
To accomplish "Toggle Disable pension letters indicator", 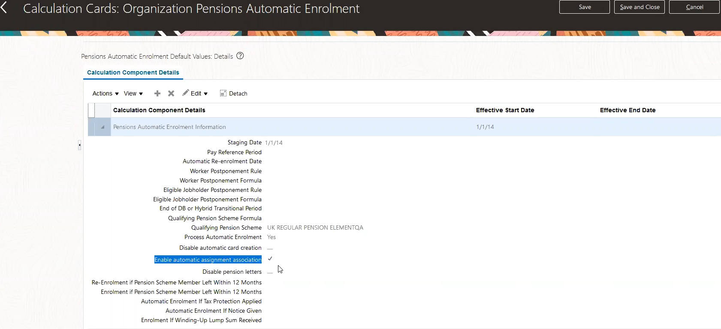I will pyautogui.click(x=270, y=272).
